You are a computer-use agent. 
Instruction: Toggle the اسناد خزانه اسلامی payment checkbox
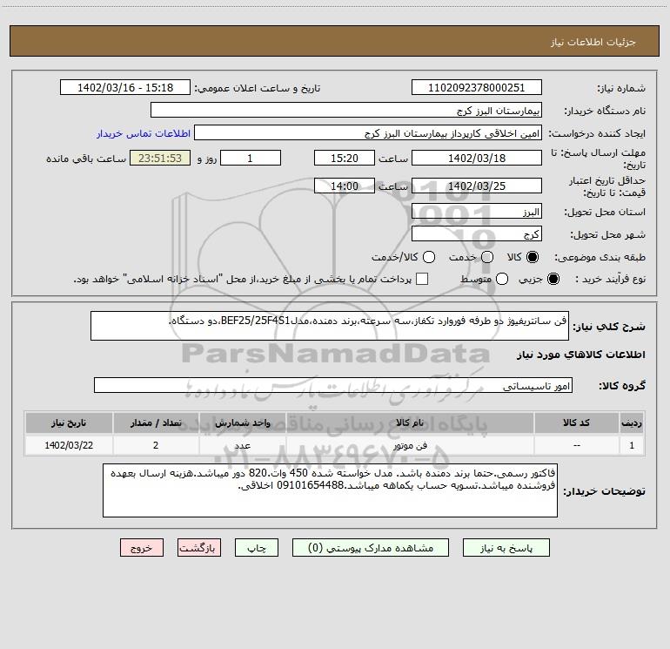point(422,279)
